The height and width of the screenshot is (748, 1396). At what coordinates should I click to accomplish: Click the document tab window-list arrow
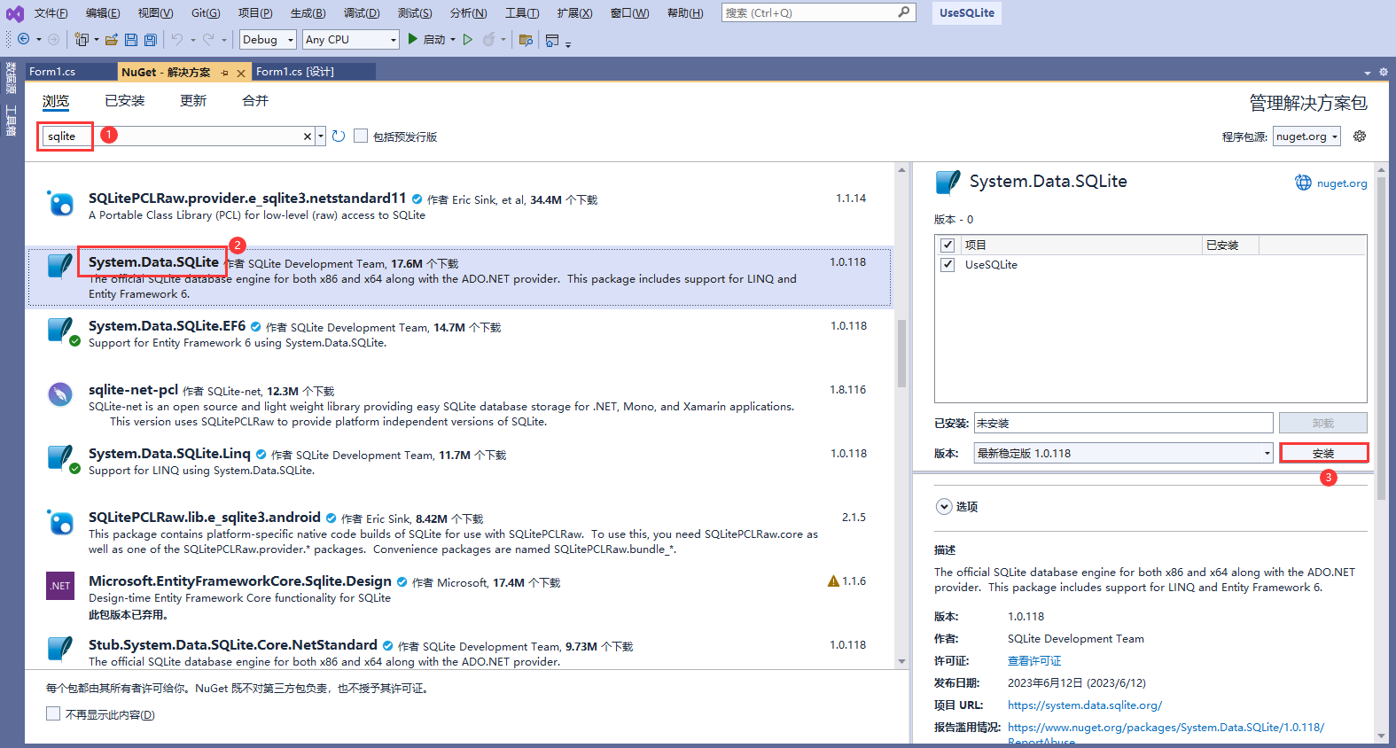[x=1368, y=73]
